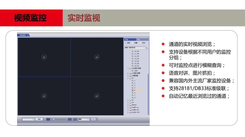Click camera icon for channel 8 under 83
Viewport: 245px width, 137px height.
pos(133,98)
